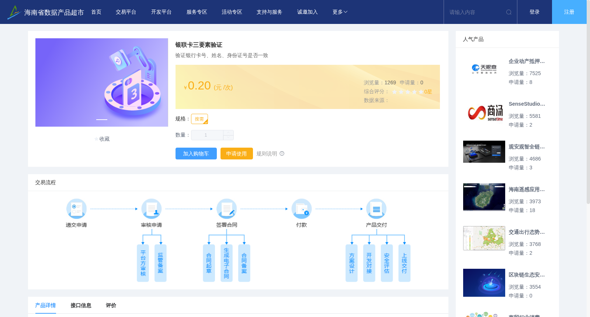This screenshot has height=317, width=590.
Task: Click the 审核申请 step icon
Action: 152,209
